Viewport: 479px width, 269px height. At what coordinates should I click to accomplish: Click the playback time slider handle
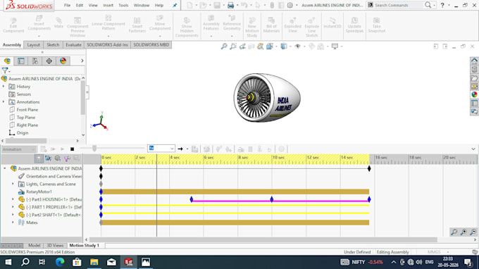pyautogui.click(x=94, y=149)
